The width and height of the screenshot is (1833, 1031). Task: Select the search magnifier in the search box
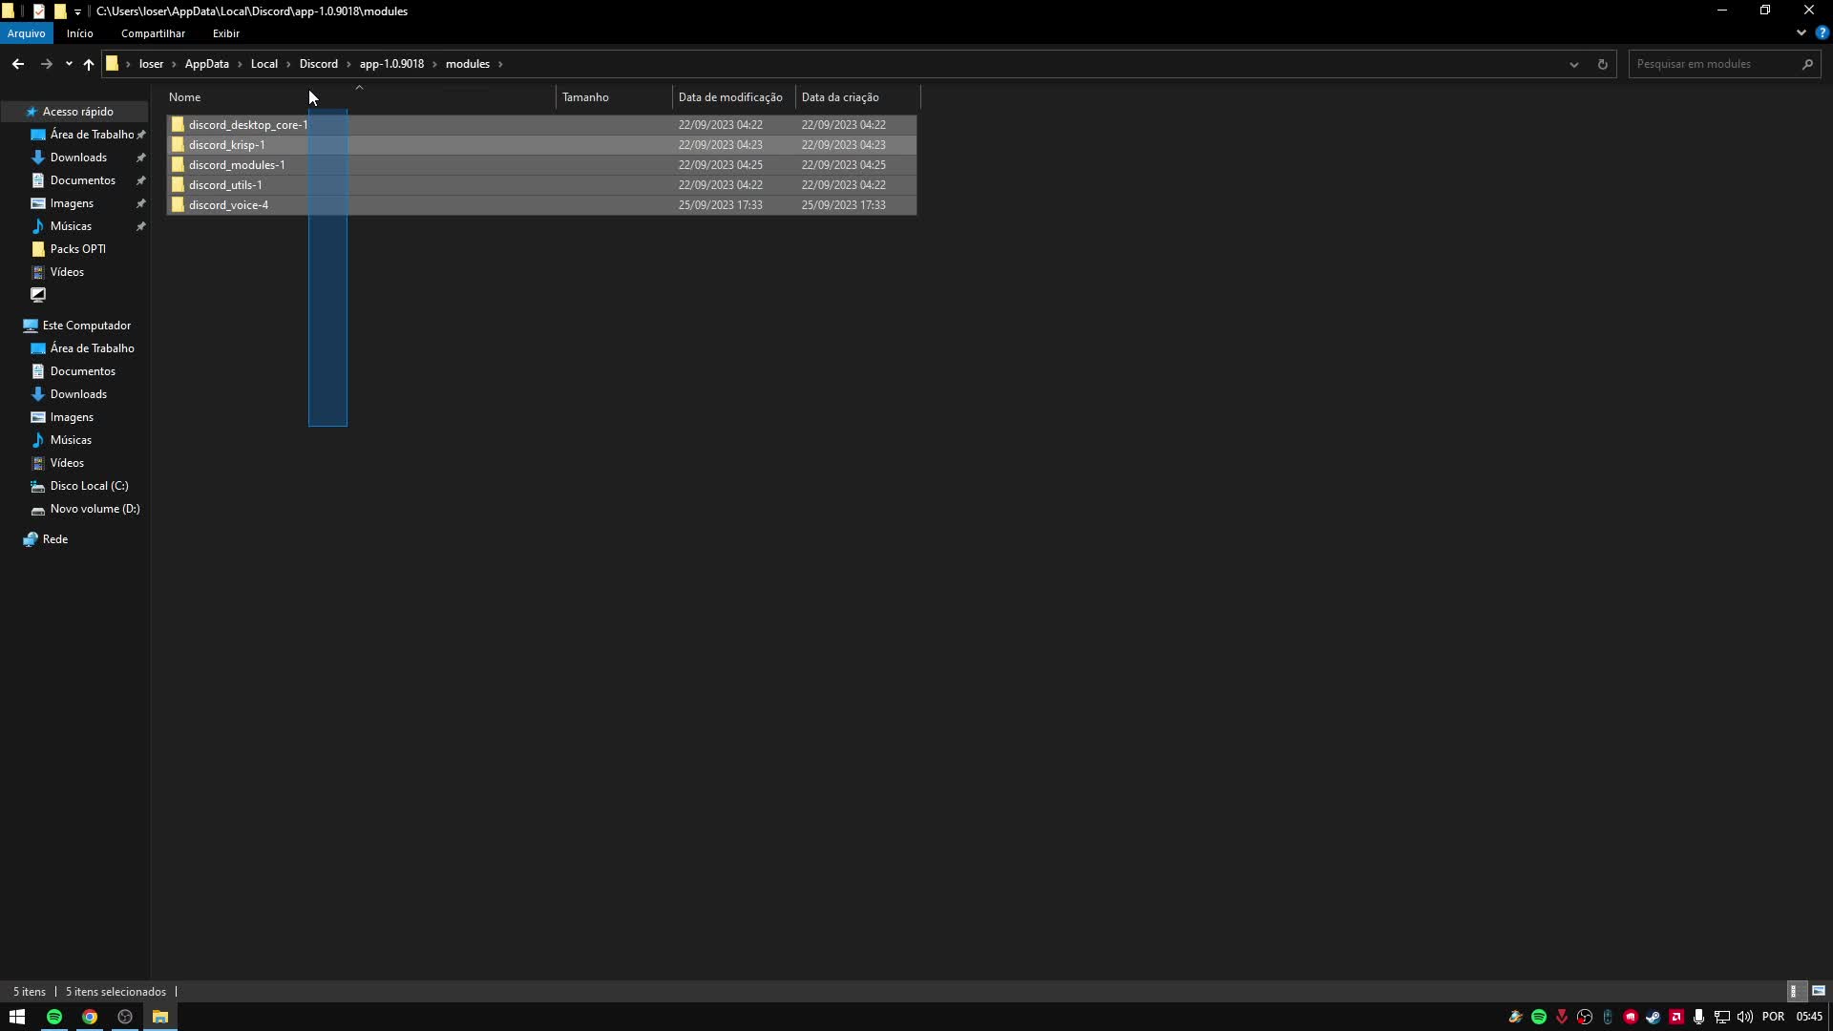click(1807, 64)
